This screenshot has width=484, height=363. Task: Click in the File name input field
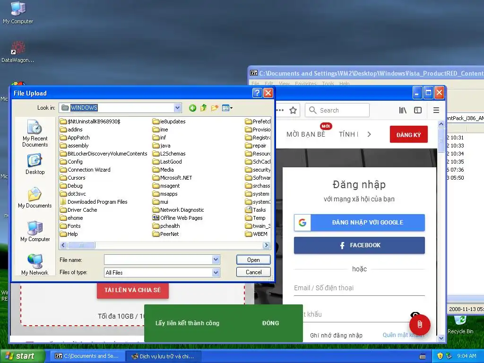[x=158, y=260]
